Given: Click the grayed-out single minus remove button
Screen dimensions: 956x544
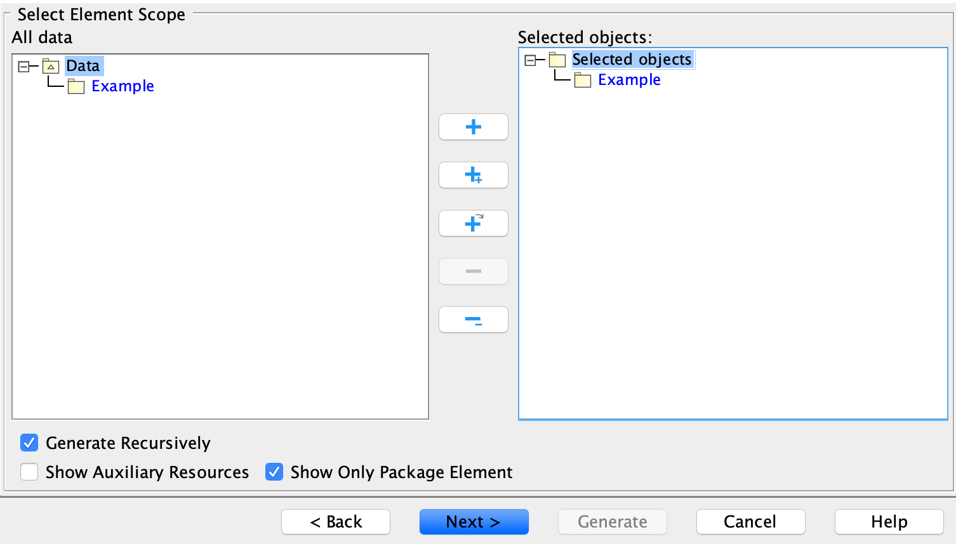Looking at the screenshot, I should pyautogui.click(x=473, y=271).
